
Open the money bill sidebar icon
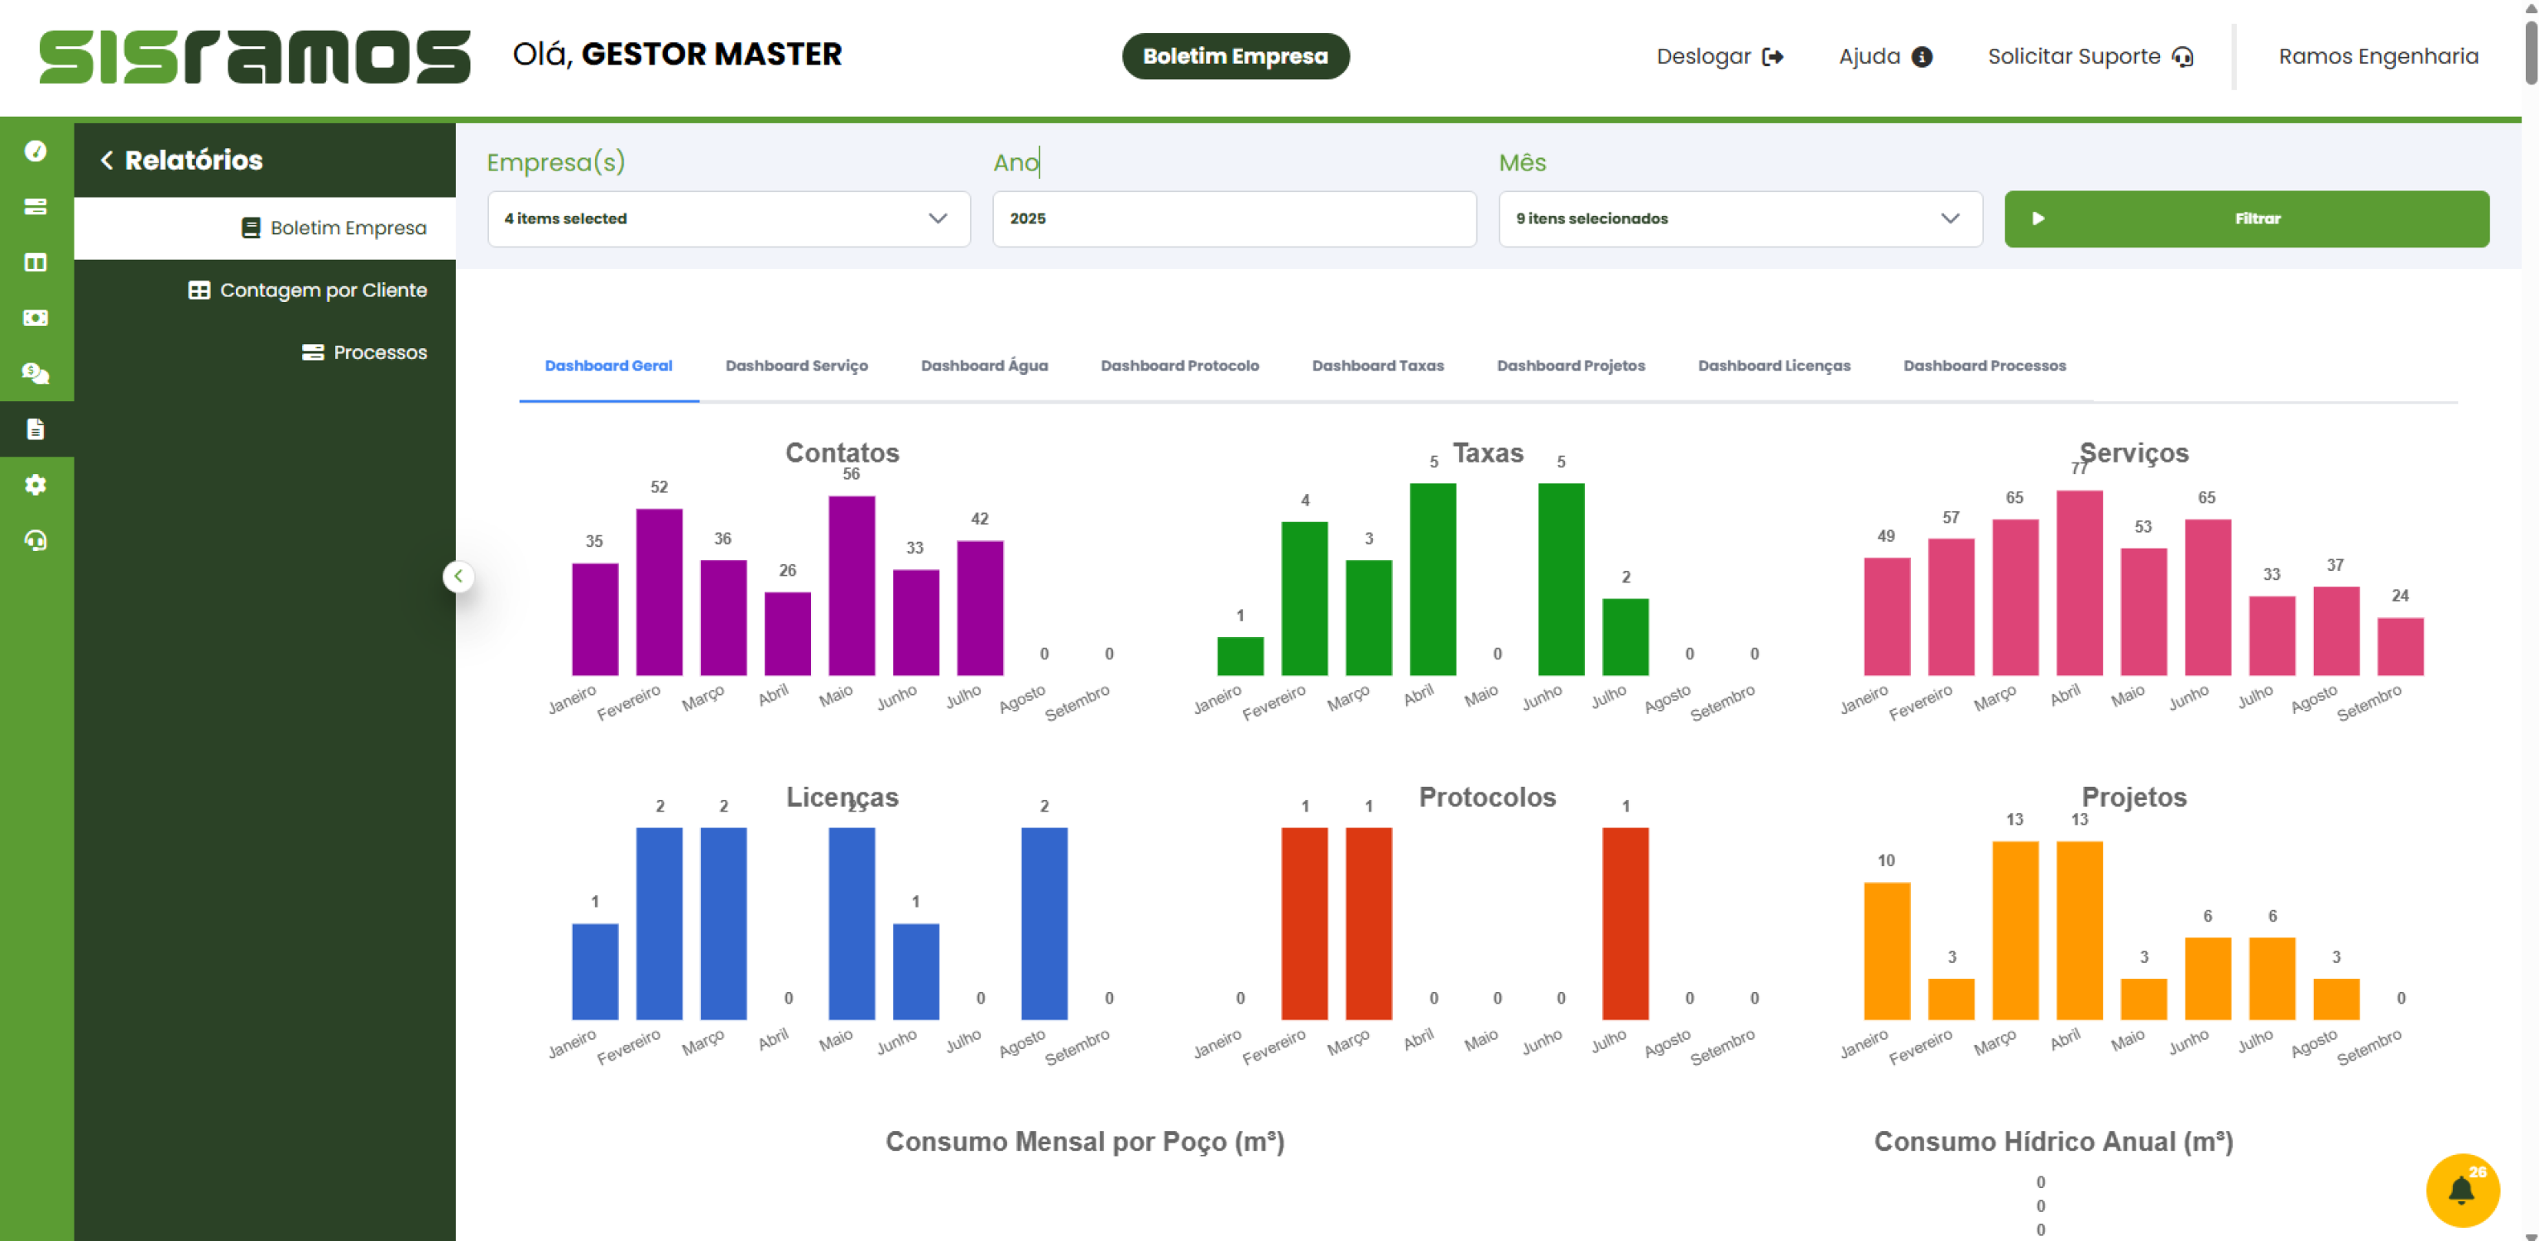tap(36, 318)
